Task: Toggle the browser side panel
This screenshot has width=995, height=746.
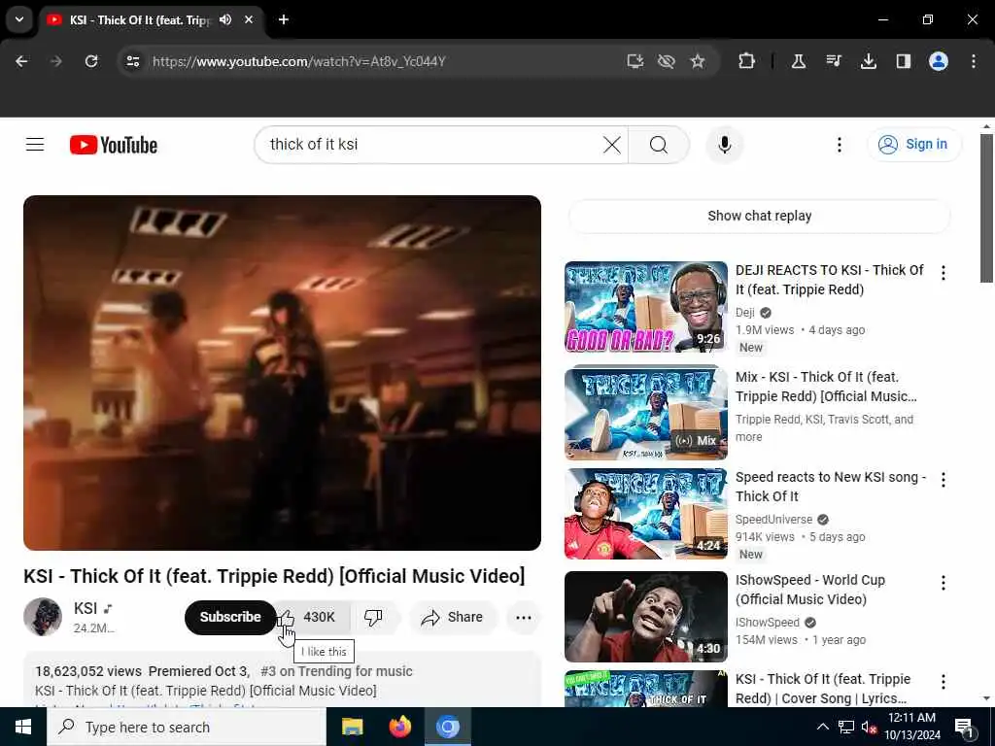Action: [x=903, y=61]
